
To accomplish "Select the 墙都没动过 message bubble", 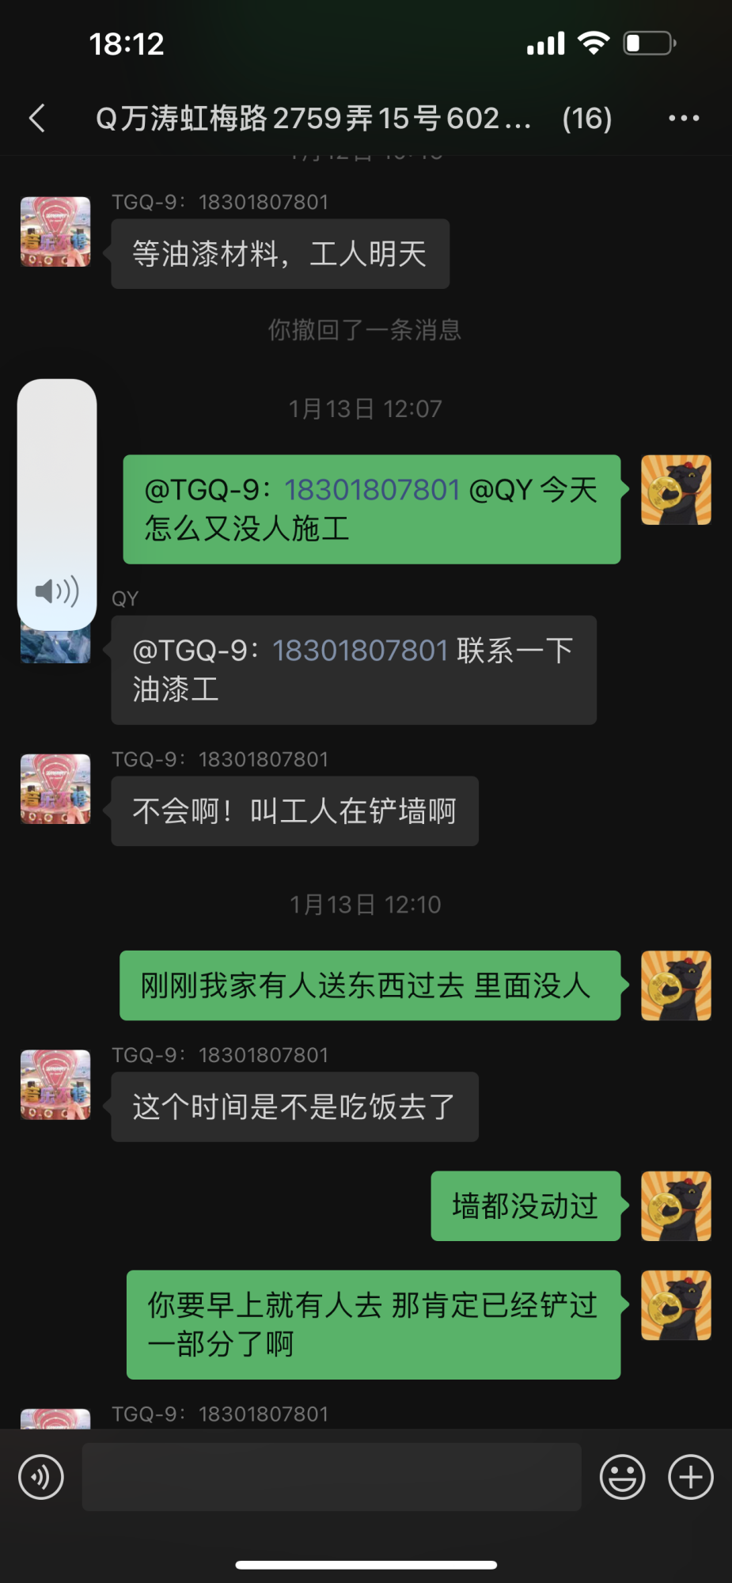I will coord(525,1205).
